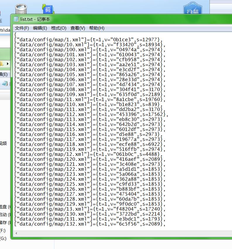Place cursor on the map/1.xml line

coord(88,40)
